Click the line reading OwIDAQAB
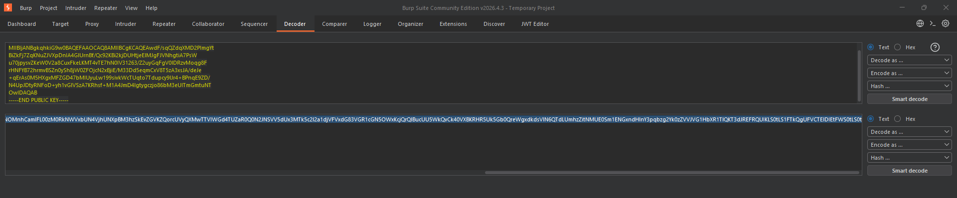 coord(23,93)
